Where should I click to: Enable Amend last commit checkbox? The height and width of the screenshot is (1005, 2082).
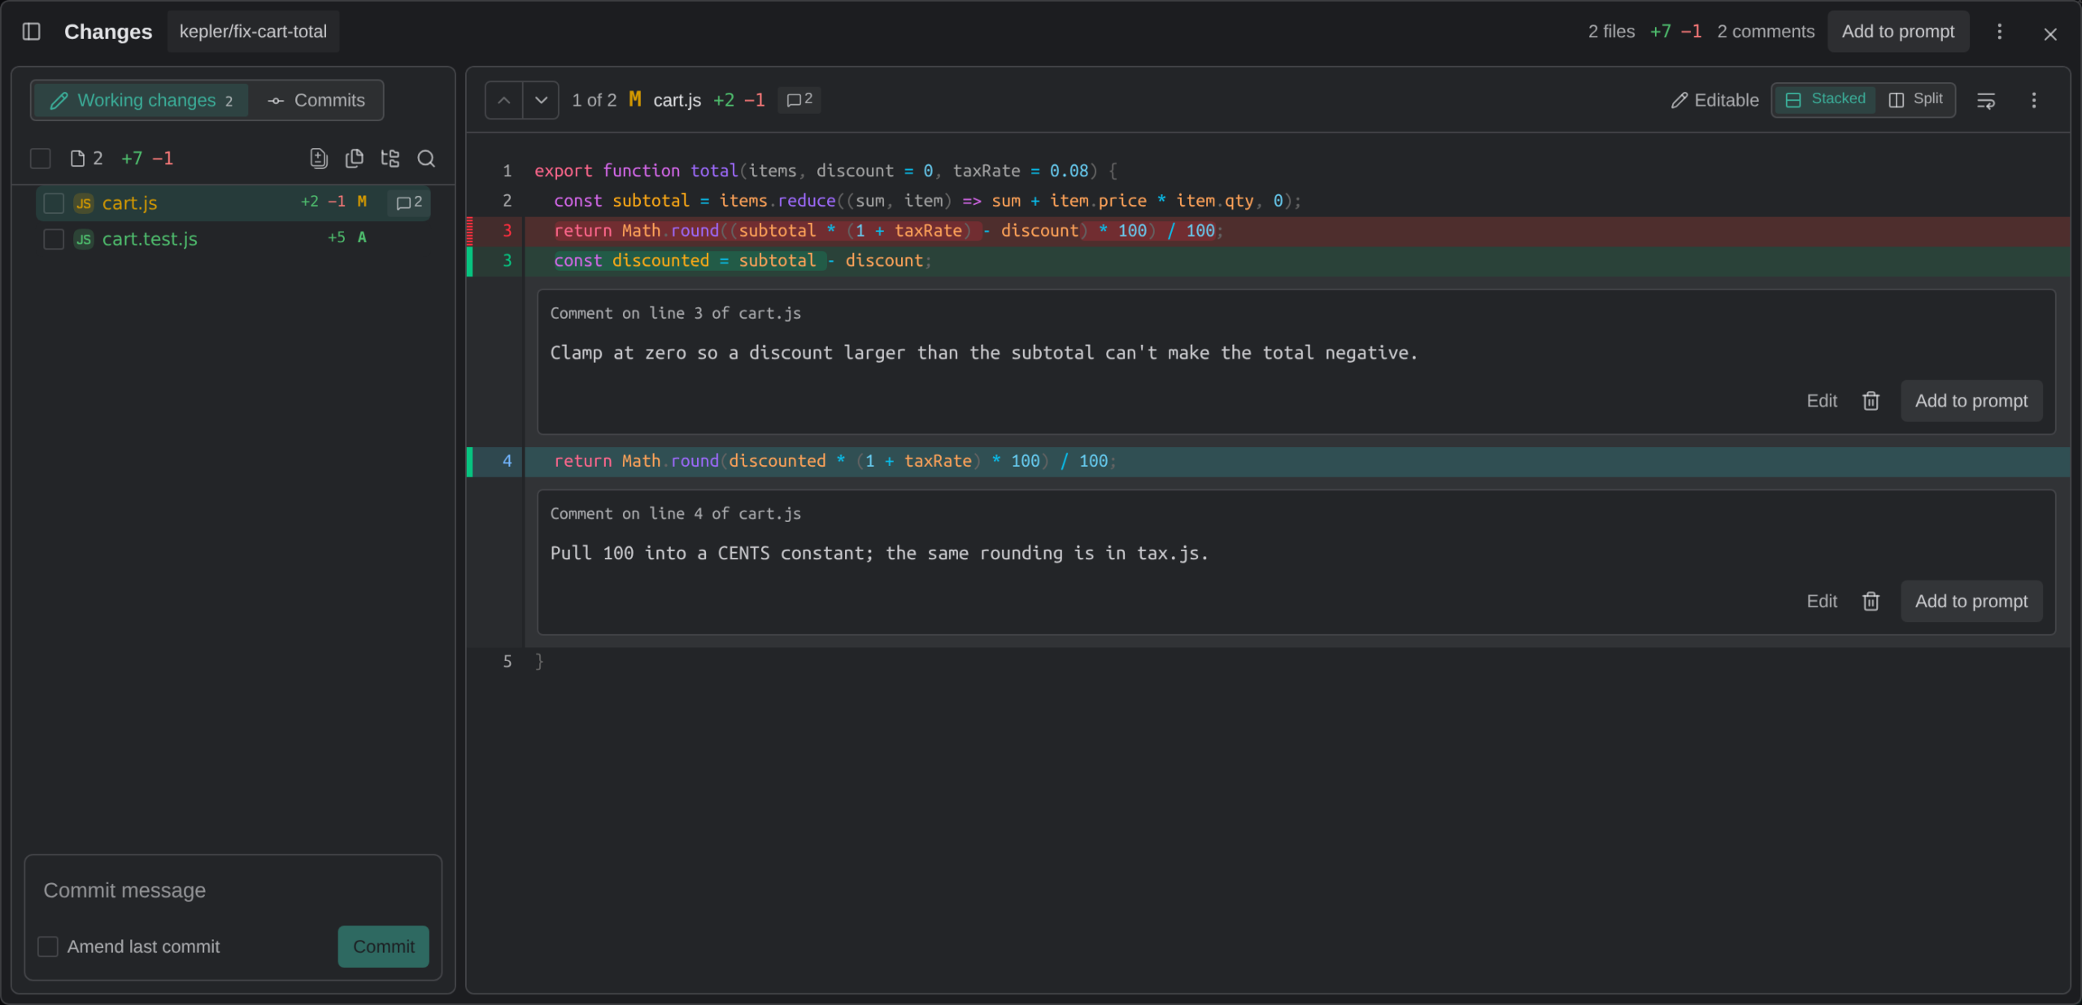point(48,946)
